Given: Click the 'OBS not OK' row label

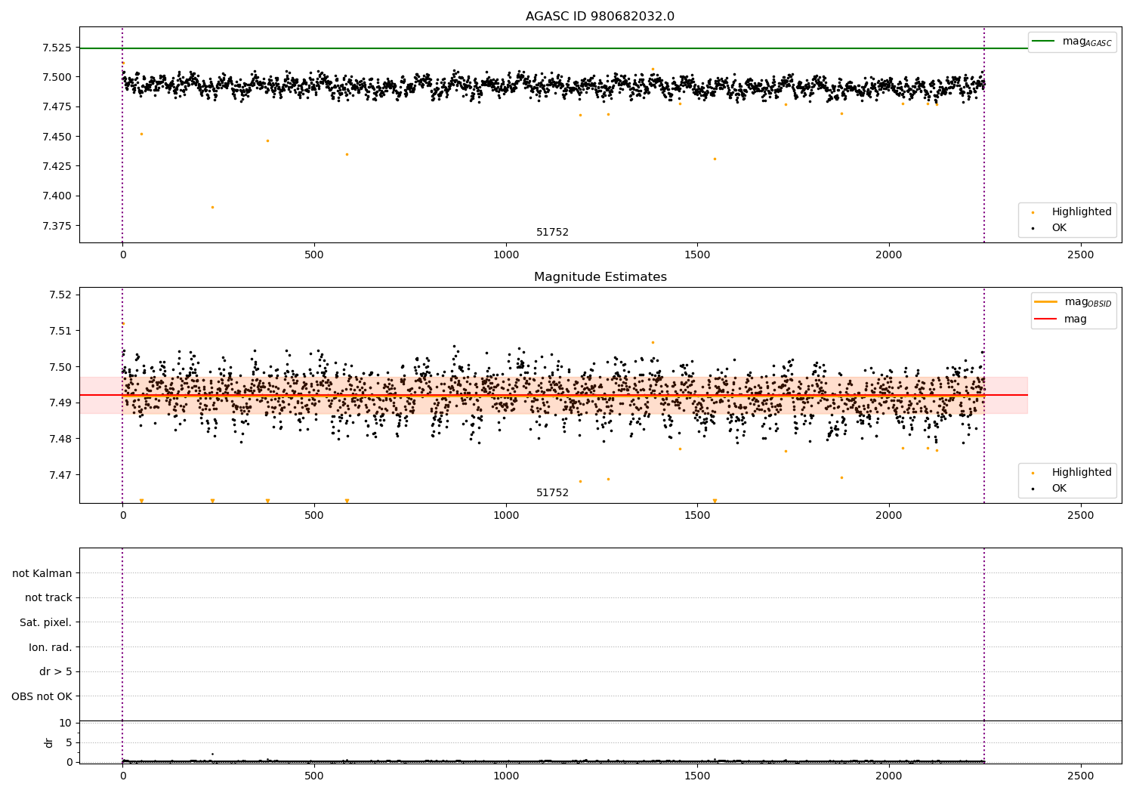Looking at the screenshot, I should coord(42,696).
